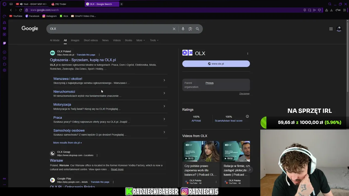The image size is (349, 196).
Task: Open Easy Setup sliders icon
Action: coord(345,10)
